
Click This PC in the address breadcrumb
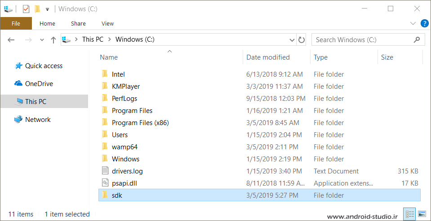93,39
